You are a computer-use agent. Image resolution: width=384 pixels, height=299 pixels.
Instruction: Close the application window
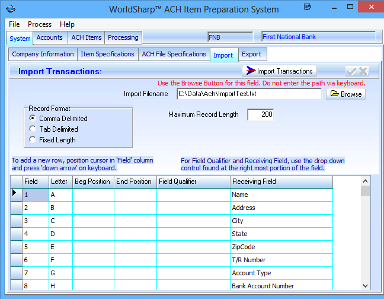coord(371,7)
